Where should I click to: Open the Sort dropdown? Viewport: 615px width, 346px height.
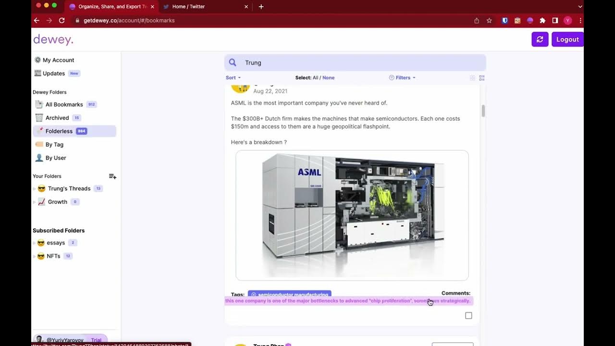pyautogui.click(x=233, y=78)
